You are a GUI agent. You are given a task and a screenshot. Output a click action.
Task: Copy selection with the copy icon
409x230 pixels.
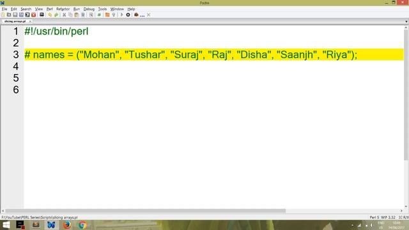pos(70,15)
